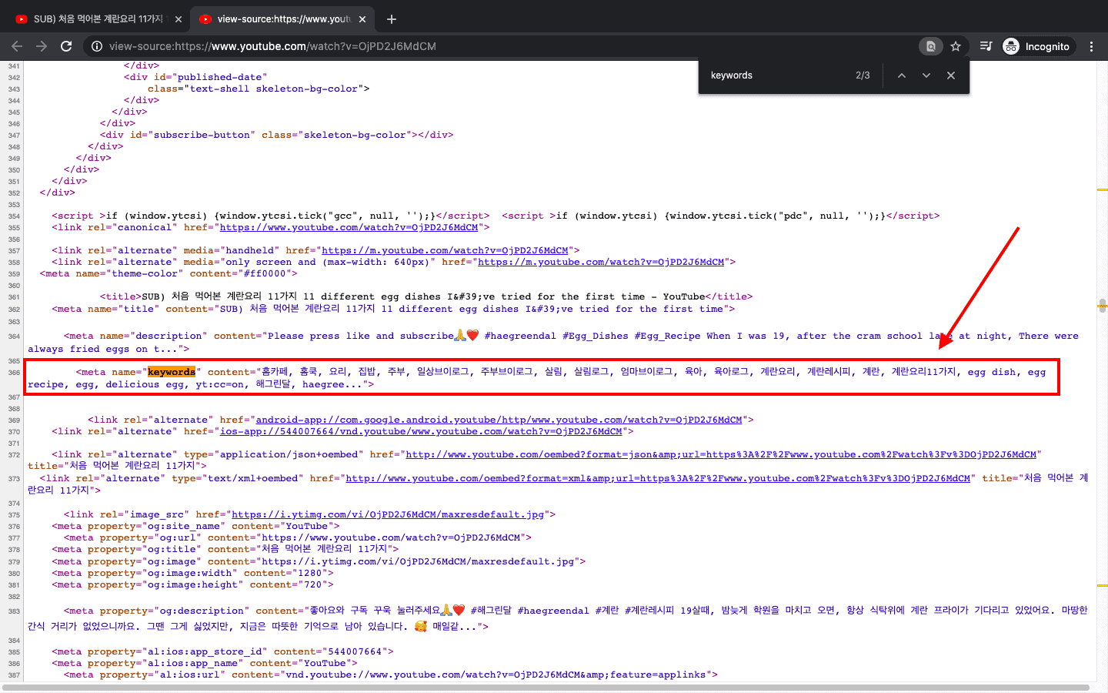Image resolution: width=1108 pixels, height=693 pixels.
Task: Click the al:ios:app_name YouTube line
Action: tap(205, 663)
